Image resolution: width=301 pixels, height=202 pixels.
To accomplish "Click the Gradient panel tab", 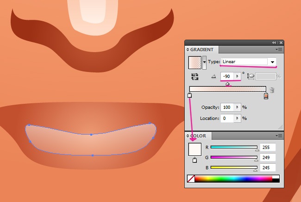I will (x=202, y=49).
